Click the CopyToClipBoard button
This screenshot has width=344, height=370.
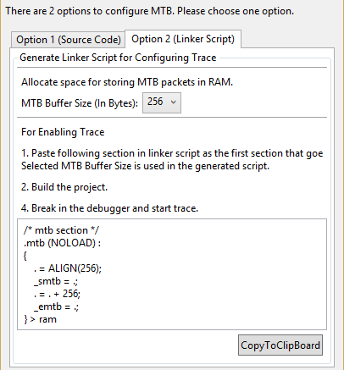click(280, 345)
